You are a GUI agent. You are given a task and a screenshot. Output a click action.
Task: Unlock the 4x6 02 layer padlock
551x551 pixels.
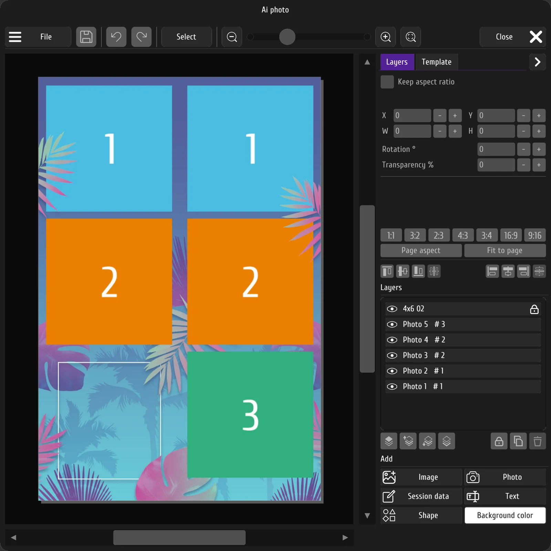coord(534,309)
